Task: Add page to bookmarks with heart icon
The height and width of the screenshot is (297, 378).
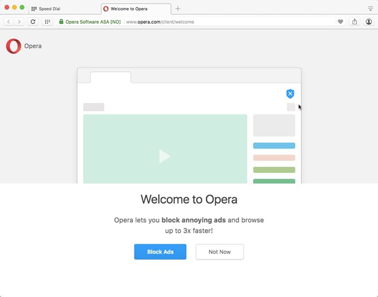Action: tap(340, 22)
